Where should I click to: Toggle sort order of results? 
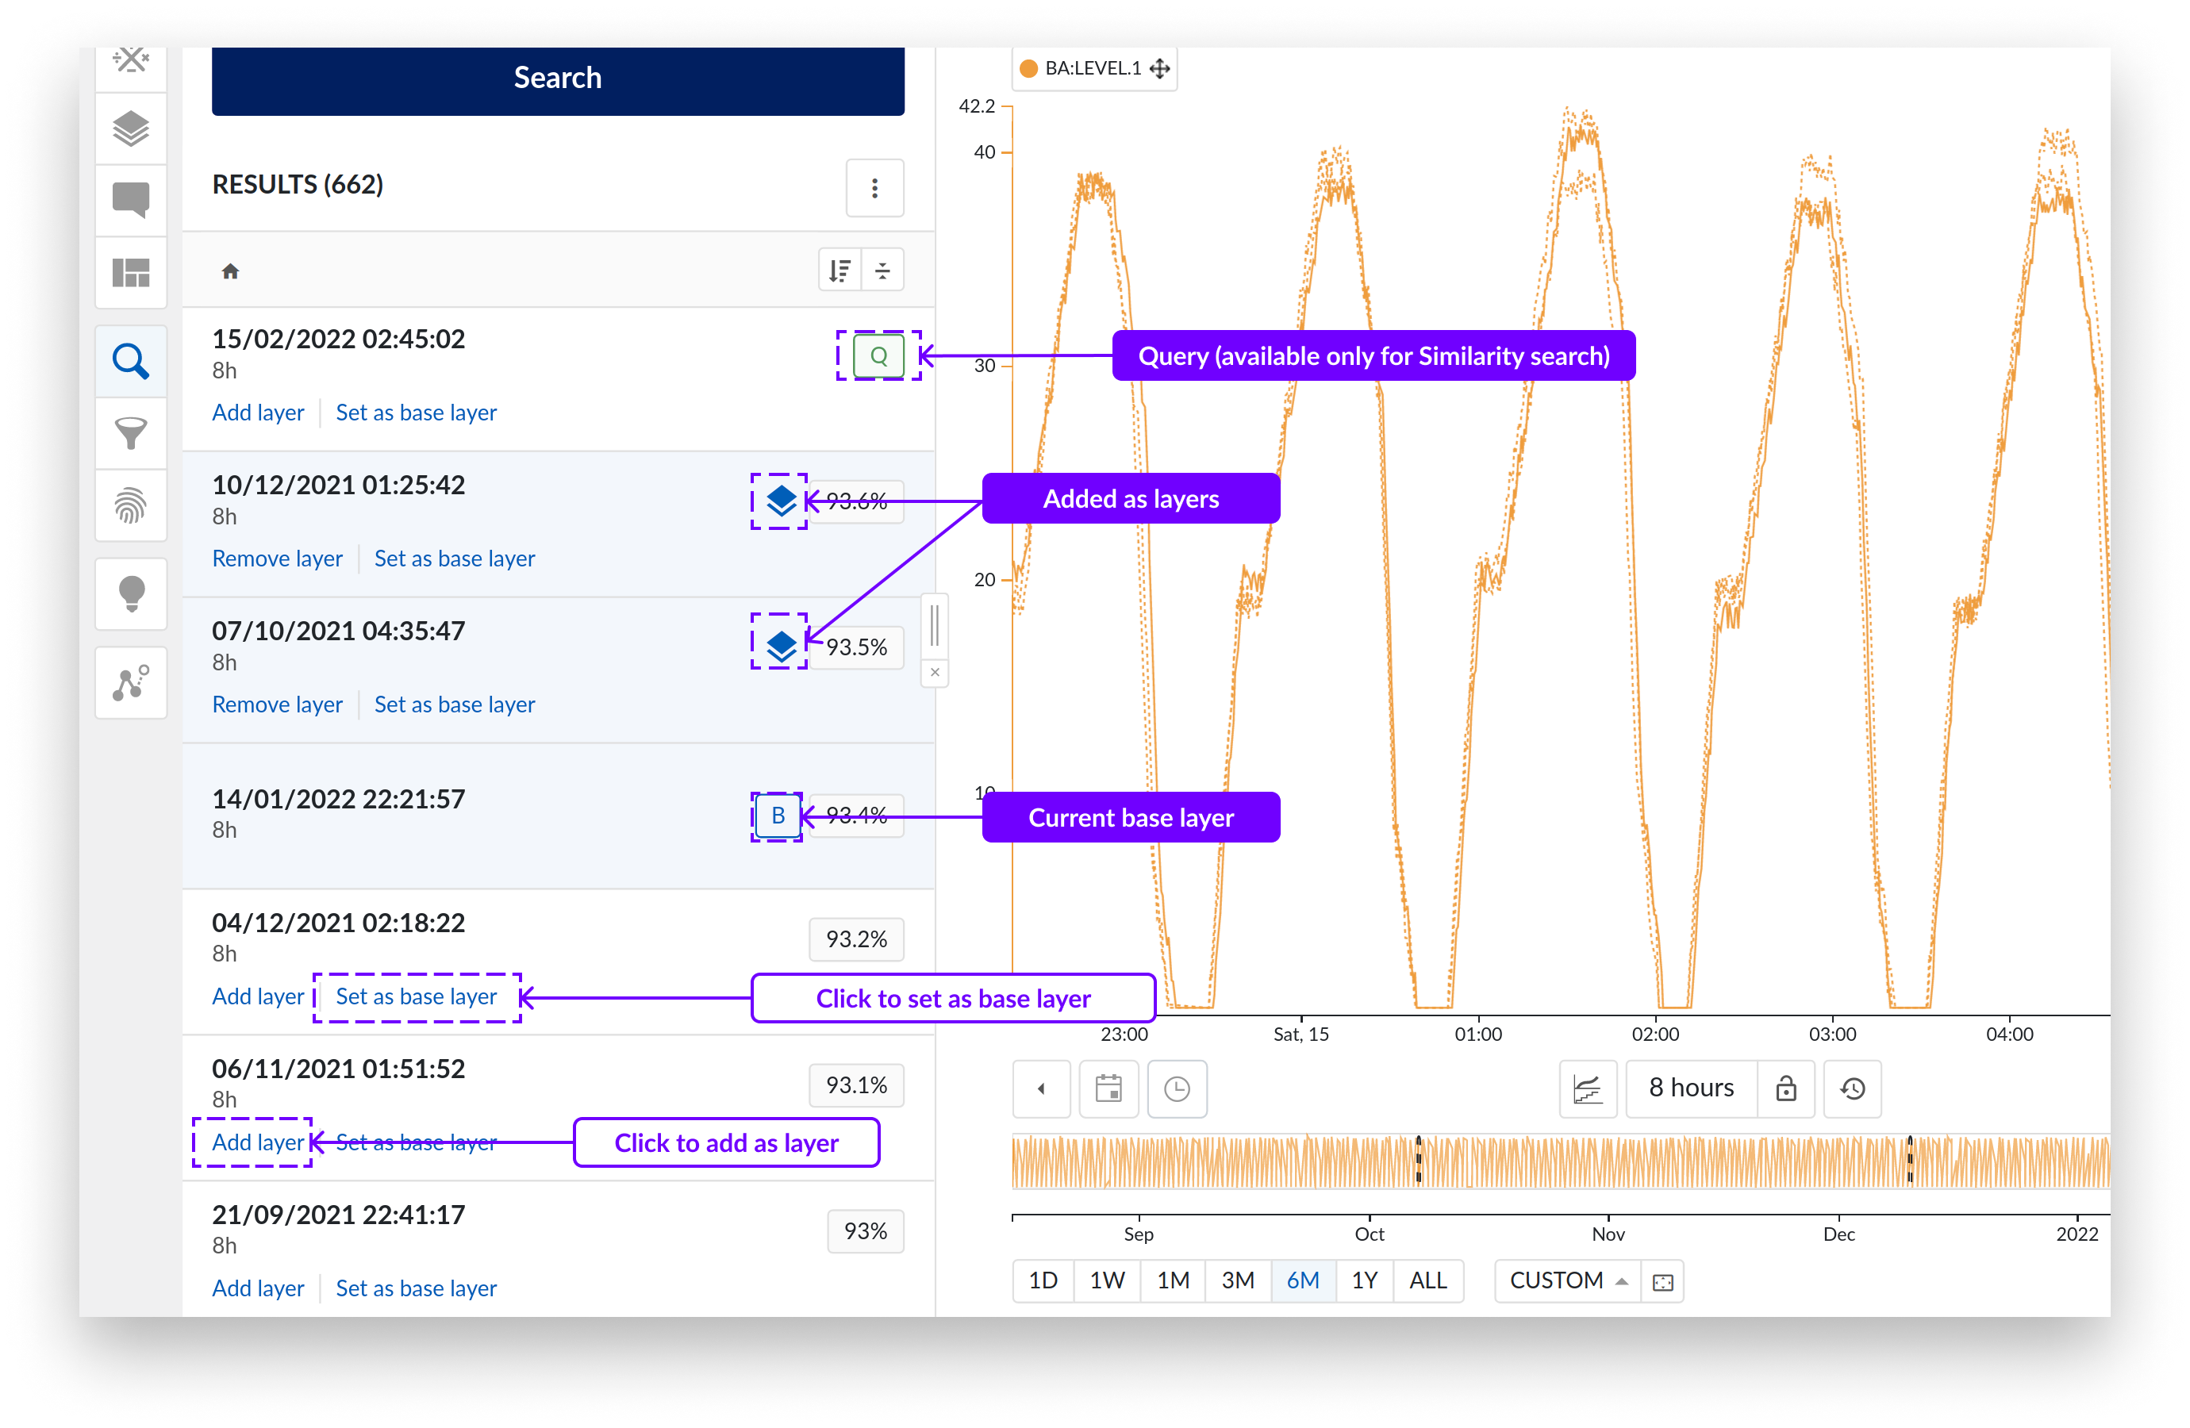pos(839,271)
